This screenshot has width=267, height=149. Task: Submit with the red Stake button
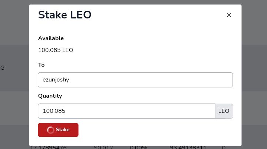pyautogui.click(x=58, y=130)
